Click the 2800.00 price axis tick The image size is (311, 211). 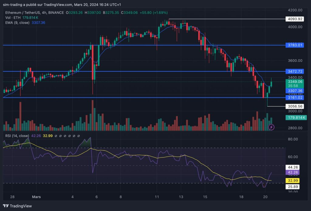point(295,128)
